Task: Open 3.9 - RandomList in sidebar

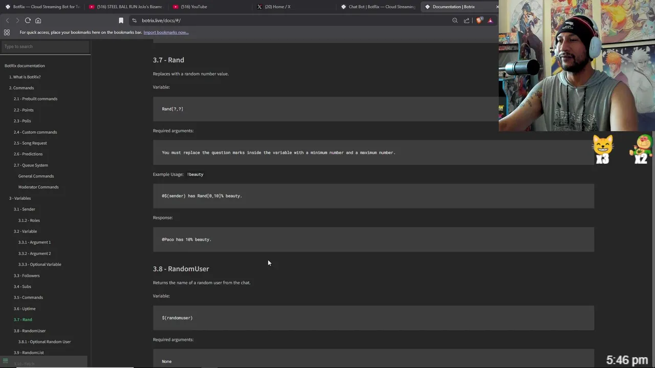Action: (29, 353)
